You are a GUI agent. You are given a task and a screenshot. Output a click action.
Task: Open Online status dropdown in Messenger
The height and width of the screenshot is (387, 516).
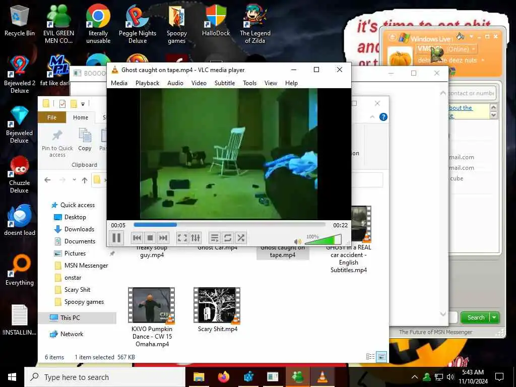[x=474, y=49]
